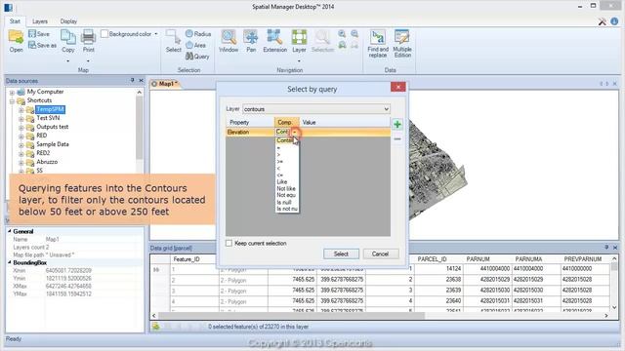Expand the Sample Data folder
The width and height of the screenshot is (625, 351).
point(21,144)
